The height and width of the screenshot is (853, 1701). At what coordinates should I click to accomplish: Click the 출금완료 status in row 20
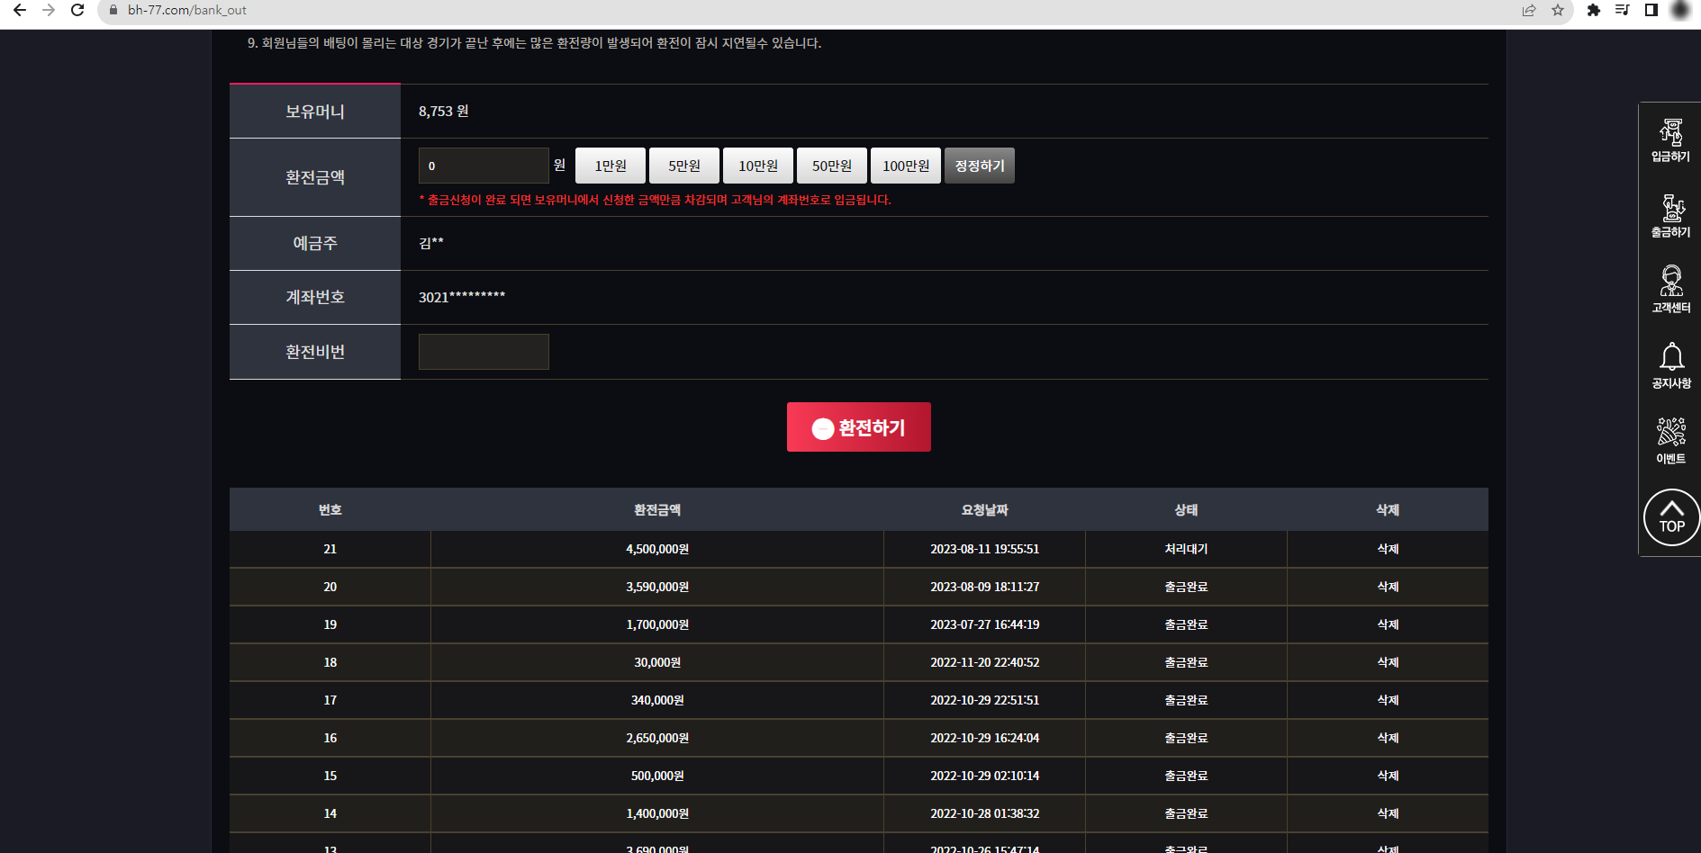pos(1186,587)
